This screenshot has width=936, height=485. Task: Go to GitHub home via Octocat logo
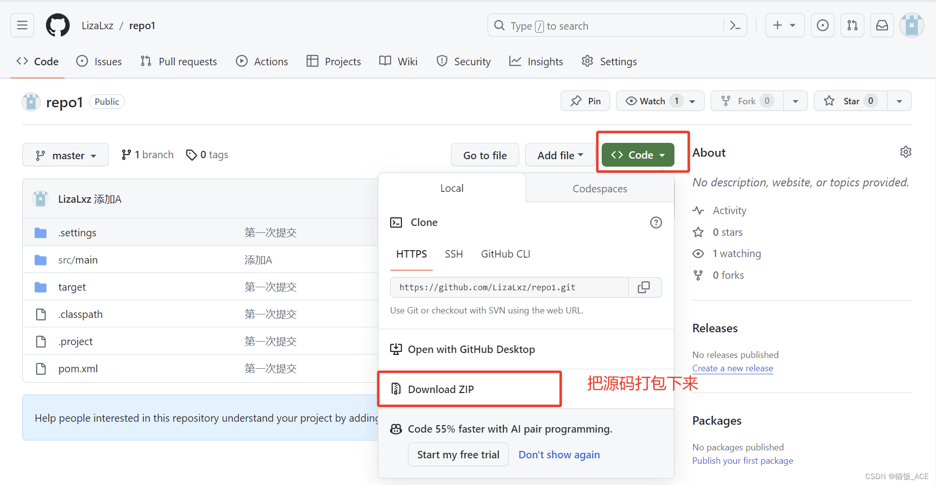pos(58,25)
